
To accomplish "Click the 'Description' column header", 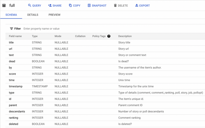I will 125,36.
